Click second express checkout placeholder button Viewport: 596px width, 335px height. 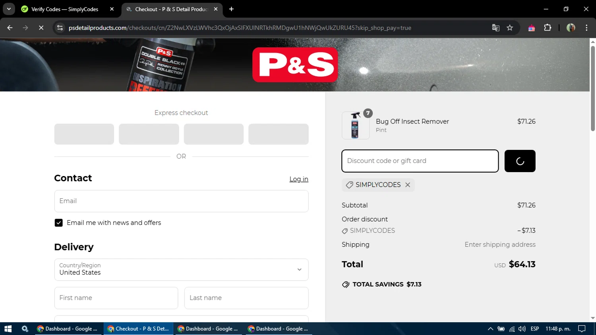coord(149,134)
